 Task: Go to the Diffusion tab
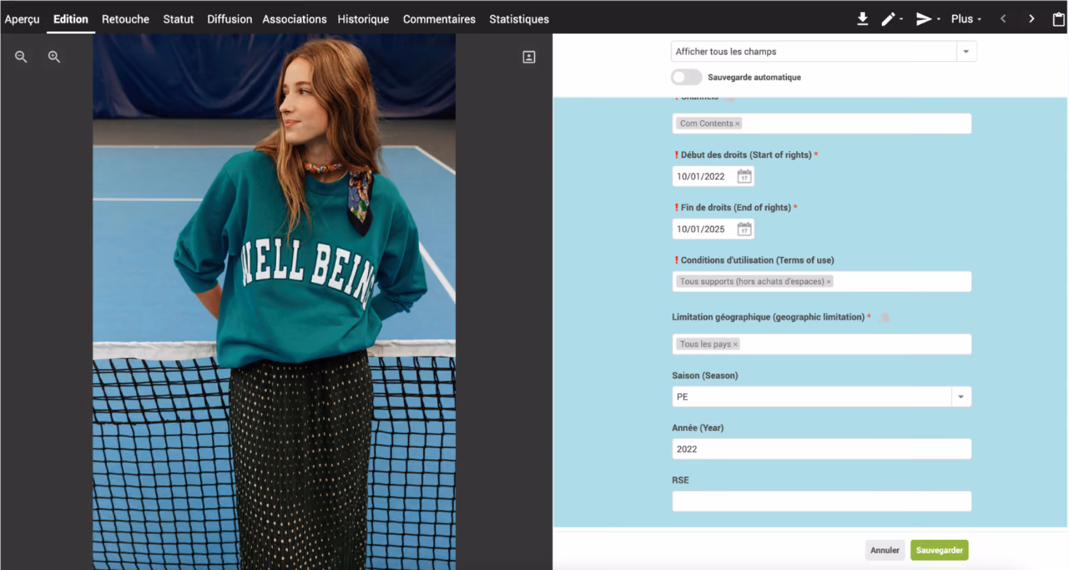229,19
